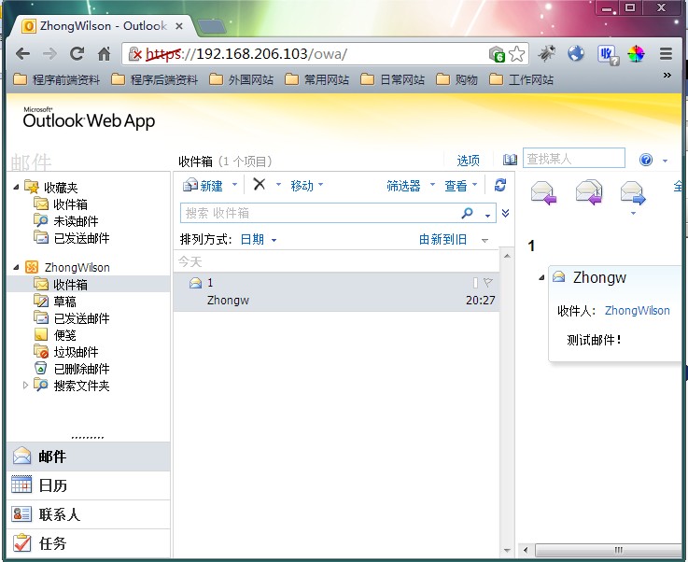This screenshot has width=688, height=562.
Task: Click the globe extension icon
Action: click(576, 53)
